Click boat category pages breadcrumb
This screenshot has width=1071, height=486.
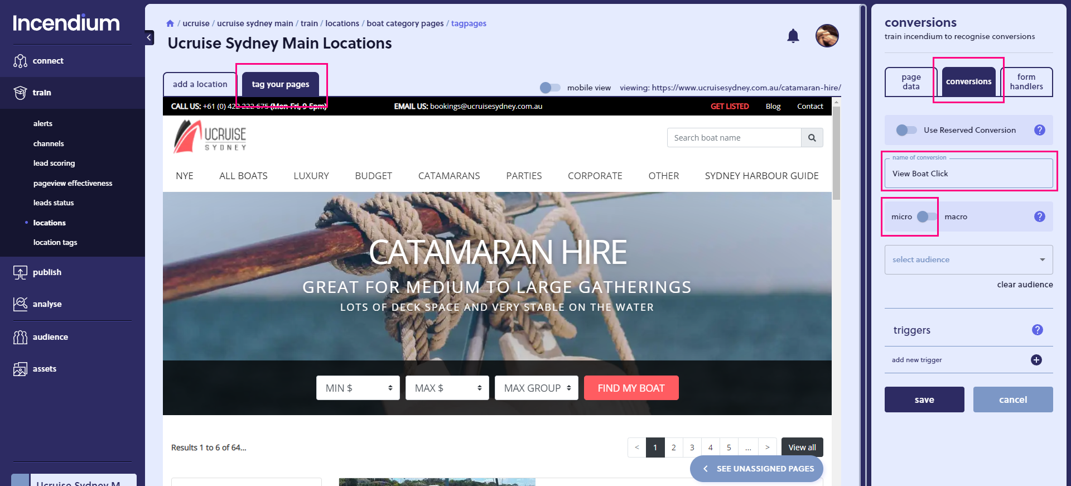click(405, 23)
